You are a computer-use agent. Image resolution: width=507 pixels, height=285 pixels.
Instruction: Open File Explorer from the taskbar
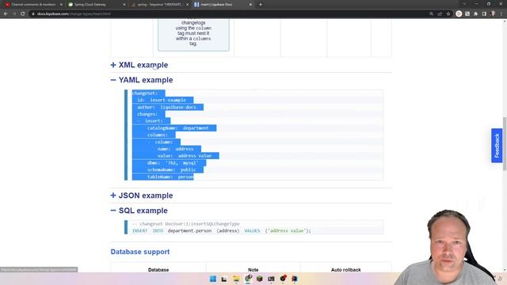pos(236,279)
